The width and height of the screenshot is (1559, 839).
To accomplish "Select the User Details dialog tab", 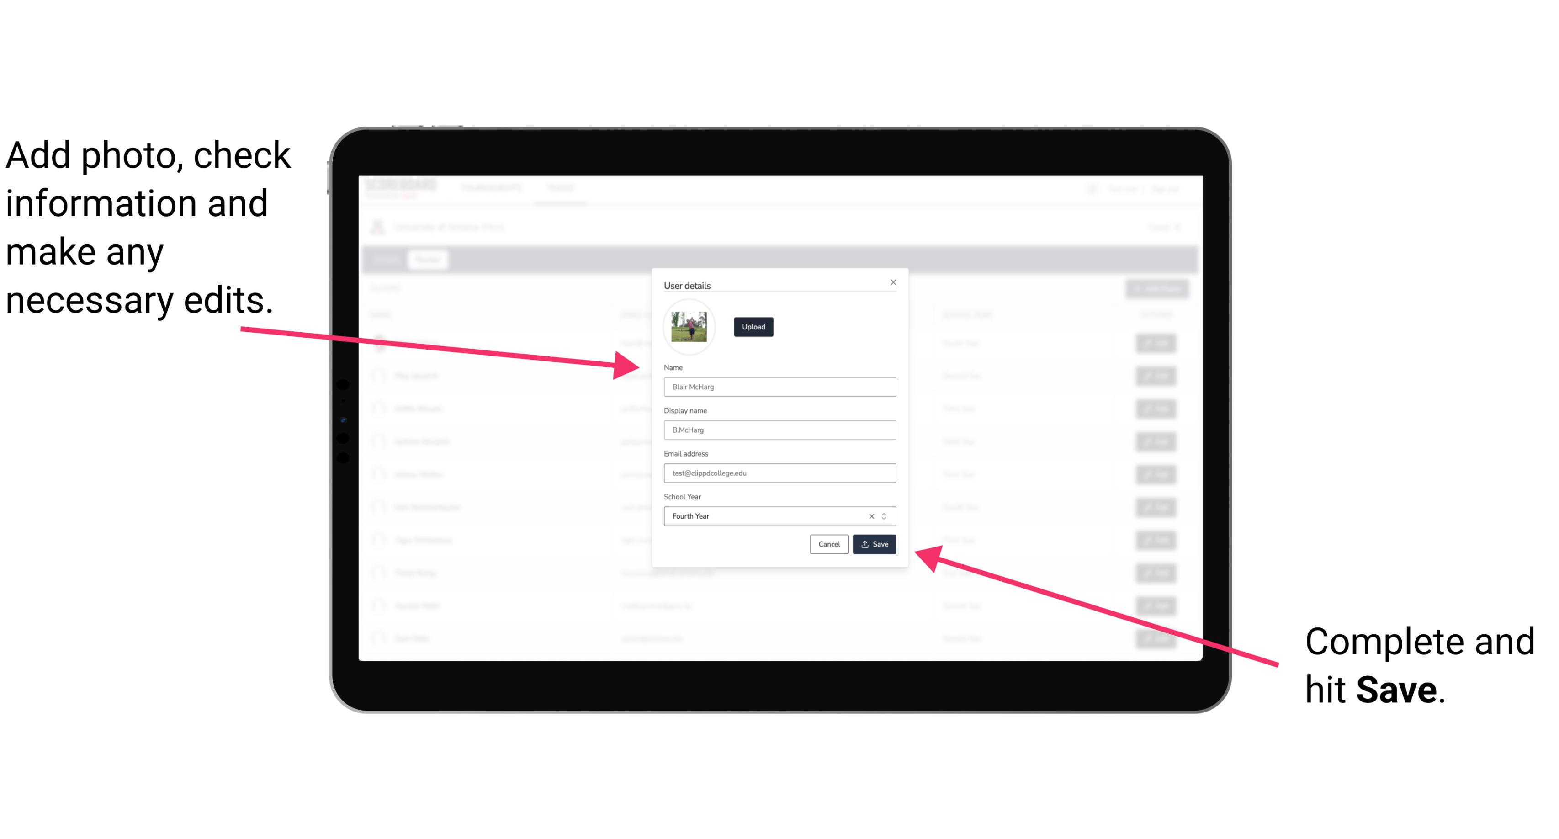I will 687,284.
